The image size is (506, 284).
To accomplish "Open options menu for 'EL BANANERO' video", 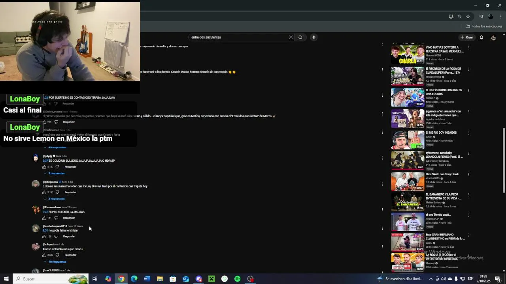I will coord(469,195).
